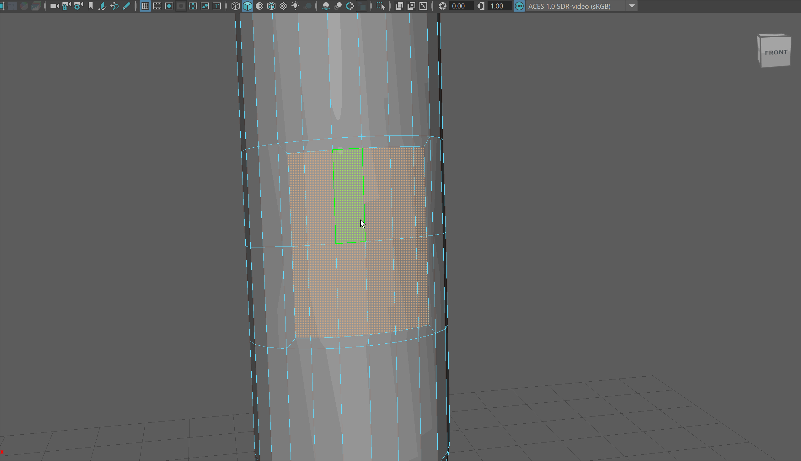Click the Film Gate icon
The height and width of the screenshot is (461, 801).
(157, 6)
